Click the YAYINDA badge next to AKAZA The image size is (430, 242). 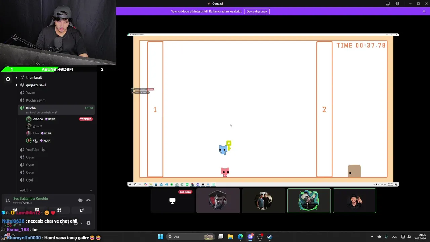[x=86, y=119]
